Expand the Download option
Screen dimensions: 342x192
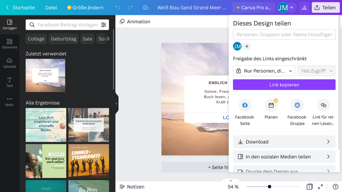tap(284, 142)
